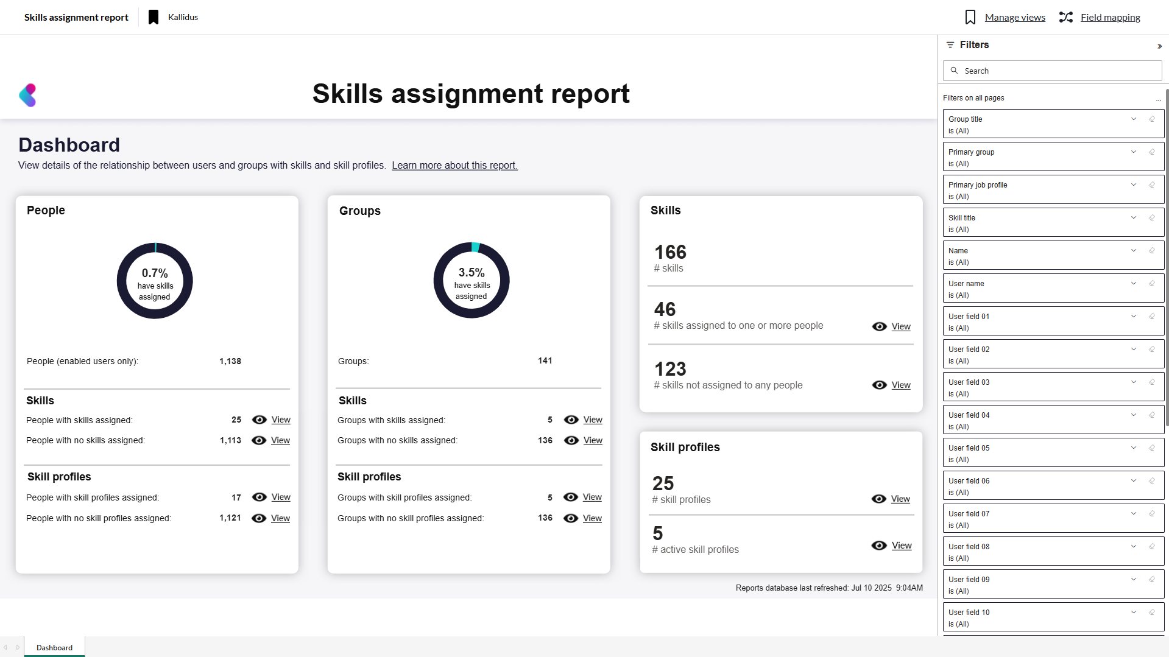
Task: Open the Field mapping link
Action: 1110,17
